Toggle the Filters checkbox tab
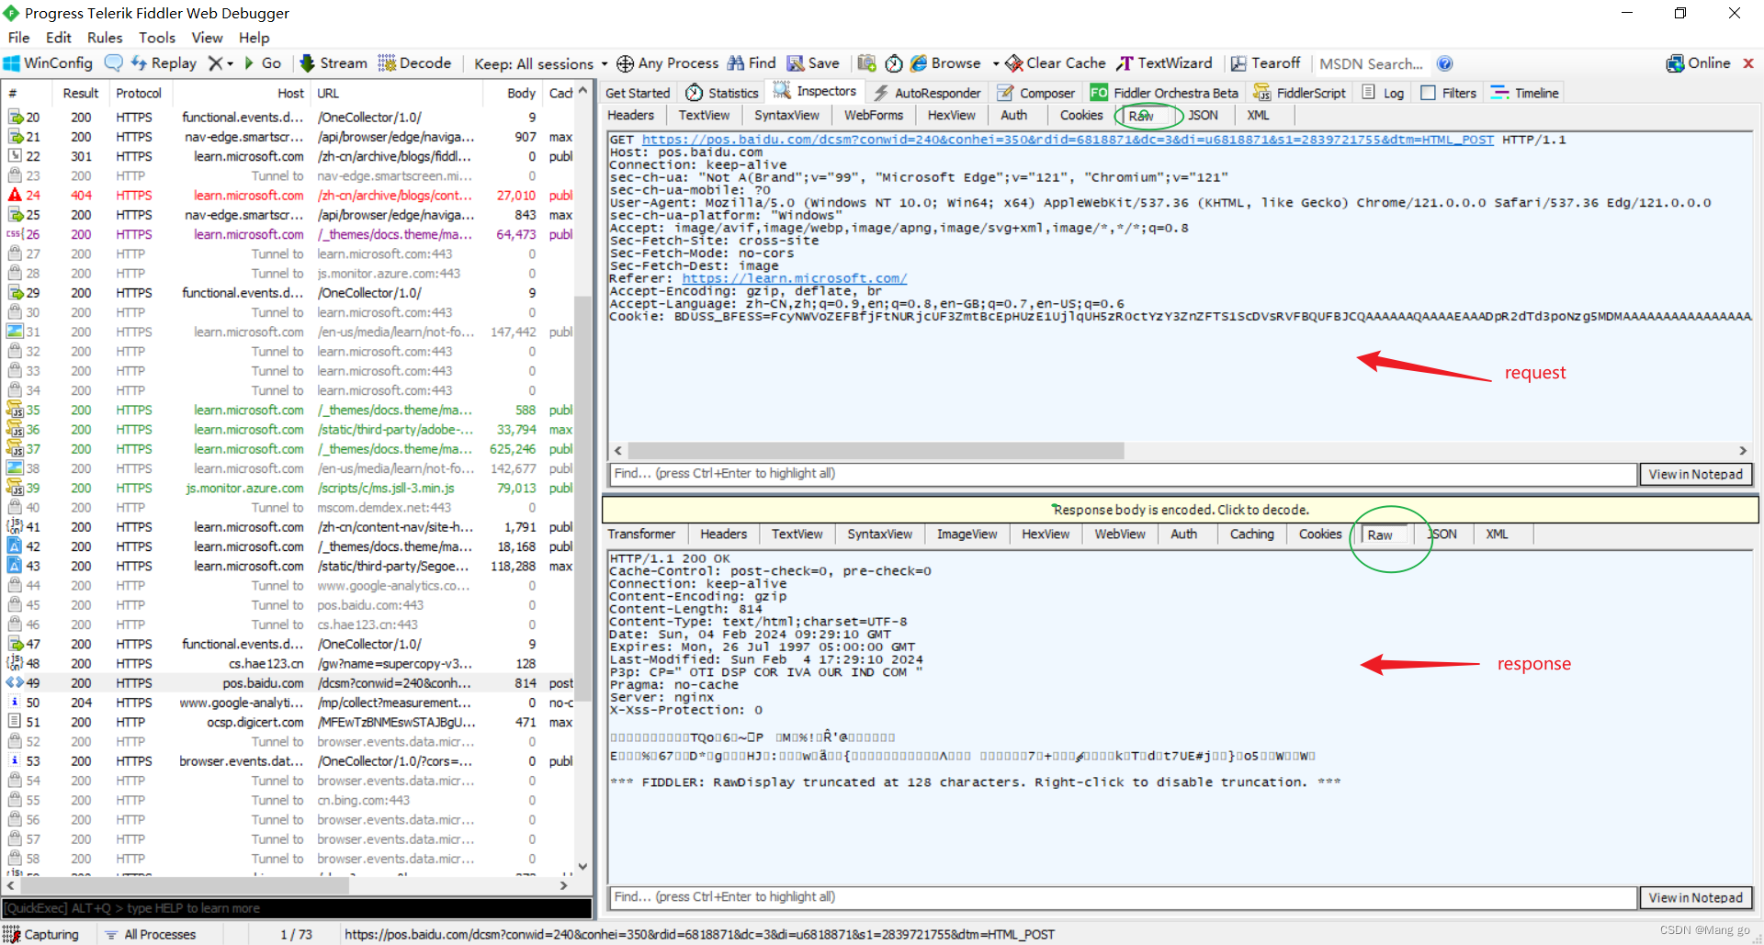This screenshot has width=1764, height=945. click(1448, 93)
